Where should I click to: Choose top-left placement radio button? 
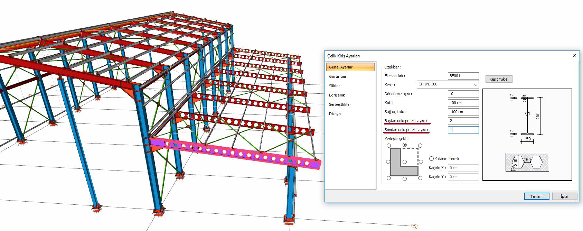[389, 146]
